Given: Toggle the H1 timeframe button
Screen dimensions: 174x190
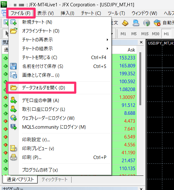Looking at the screenshot, I should point(166,34).
